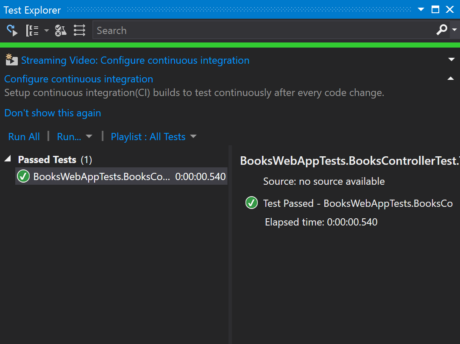Click the Run Tests After Build icon

(x=12, y=30)
